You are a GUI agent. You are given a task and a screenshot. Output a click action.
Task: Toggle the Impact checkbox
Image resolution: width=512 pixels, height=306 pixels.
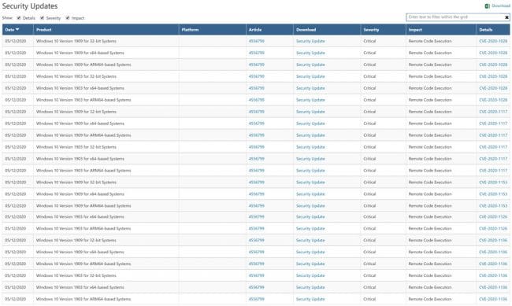pos(68,18)
